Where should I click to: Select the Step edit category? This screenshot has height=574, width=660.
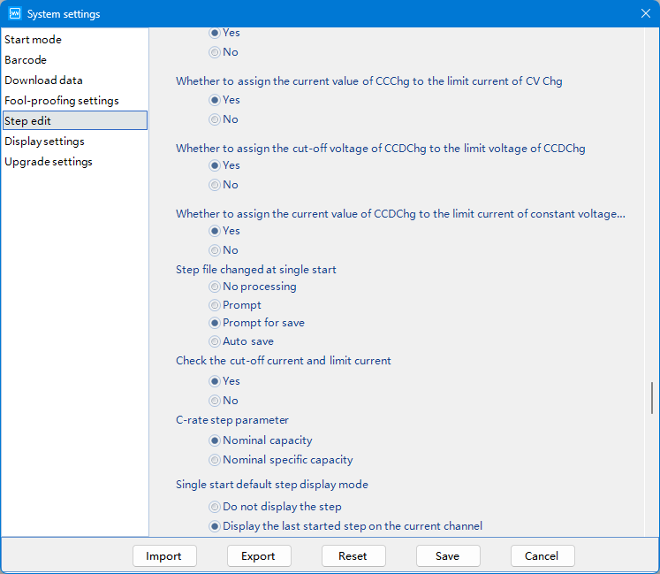pyautogui.click(x=75, y=120)
